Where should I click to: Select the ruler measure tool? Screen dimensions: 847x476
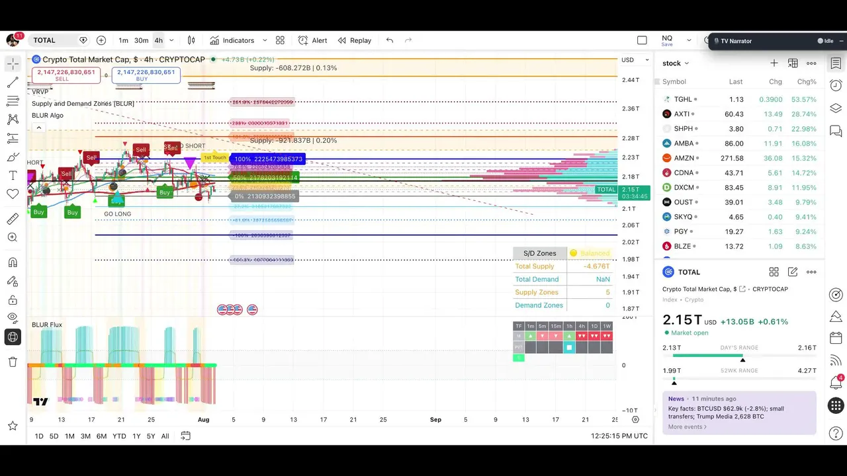click(13, 219)
